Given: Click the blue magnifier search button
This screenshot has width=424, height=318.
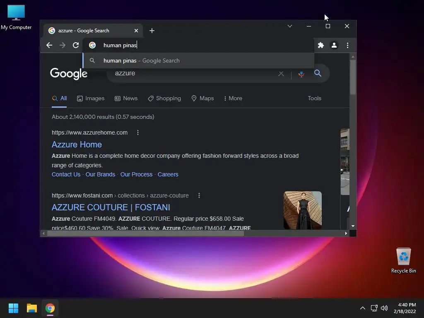Looking at the screenshot, I should 318,73.
